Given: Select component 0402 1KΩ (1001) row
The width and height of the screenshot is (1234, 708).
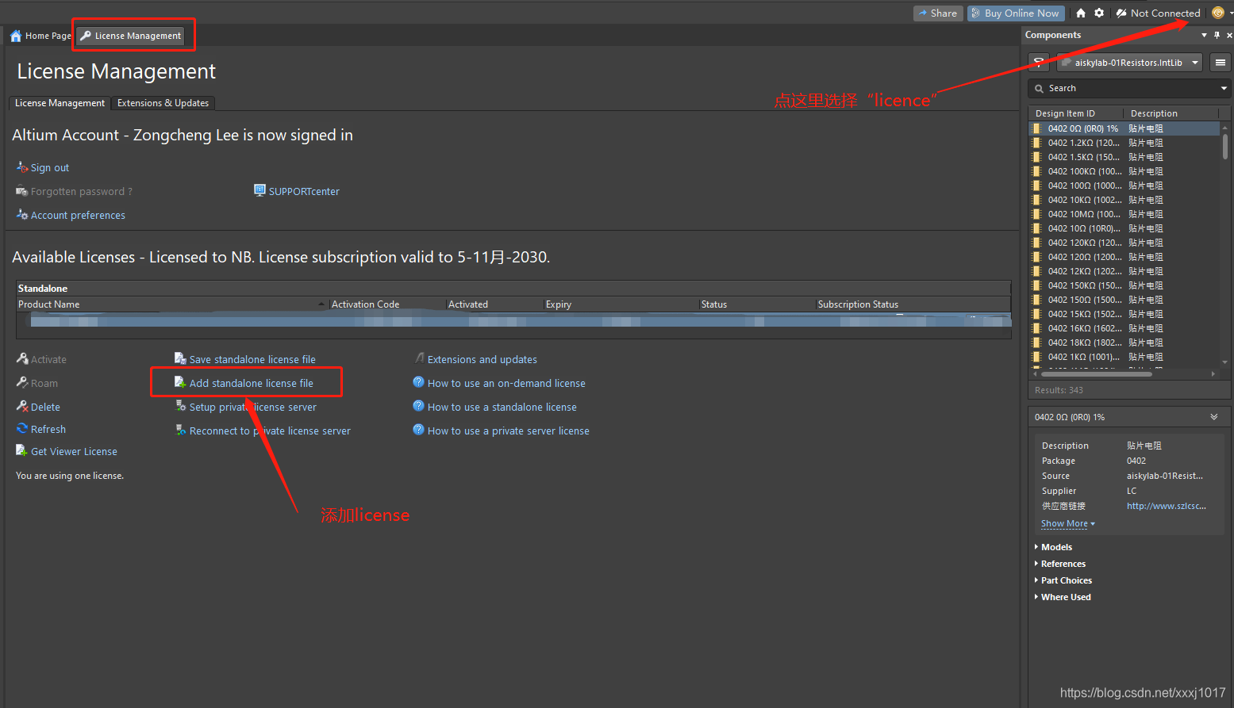Looking at the screenshot, I should (x=1124, y=357).
